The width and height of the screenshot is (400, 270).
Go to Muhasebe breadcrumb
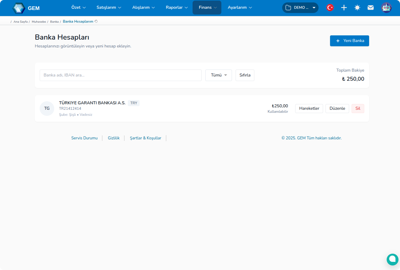coord(39,22)
